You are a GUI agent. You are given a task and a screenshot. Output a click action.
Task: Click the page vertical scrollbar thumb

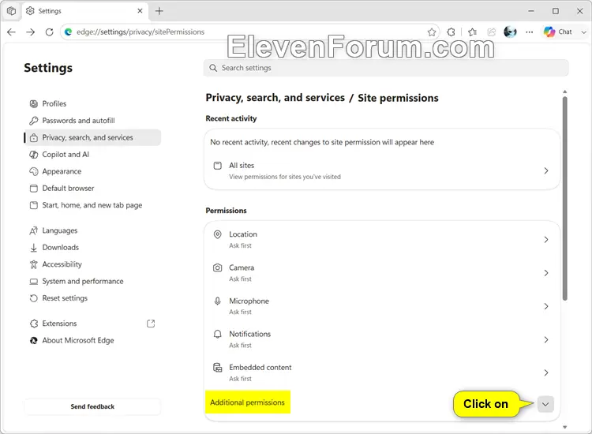(565, 199)
